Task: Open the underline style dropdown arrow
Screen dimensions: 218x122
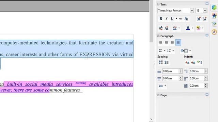Action: click(176, 19)
